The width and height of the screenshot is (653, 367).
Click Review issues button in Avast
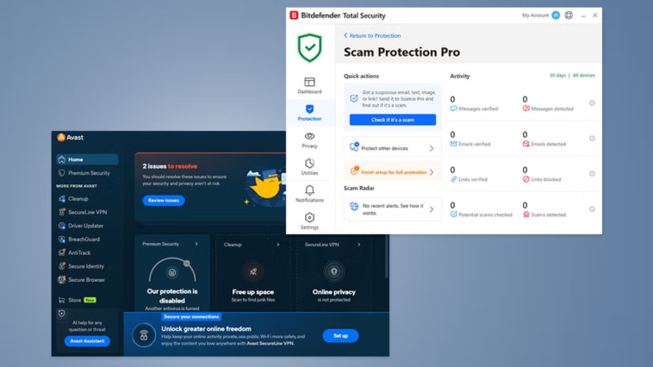[x=164, y=201]
